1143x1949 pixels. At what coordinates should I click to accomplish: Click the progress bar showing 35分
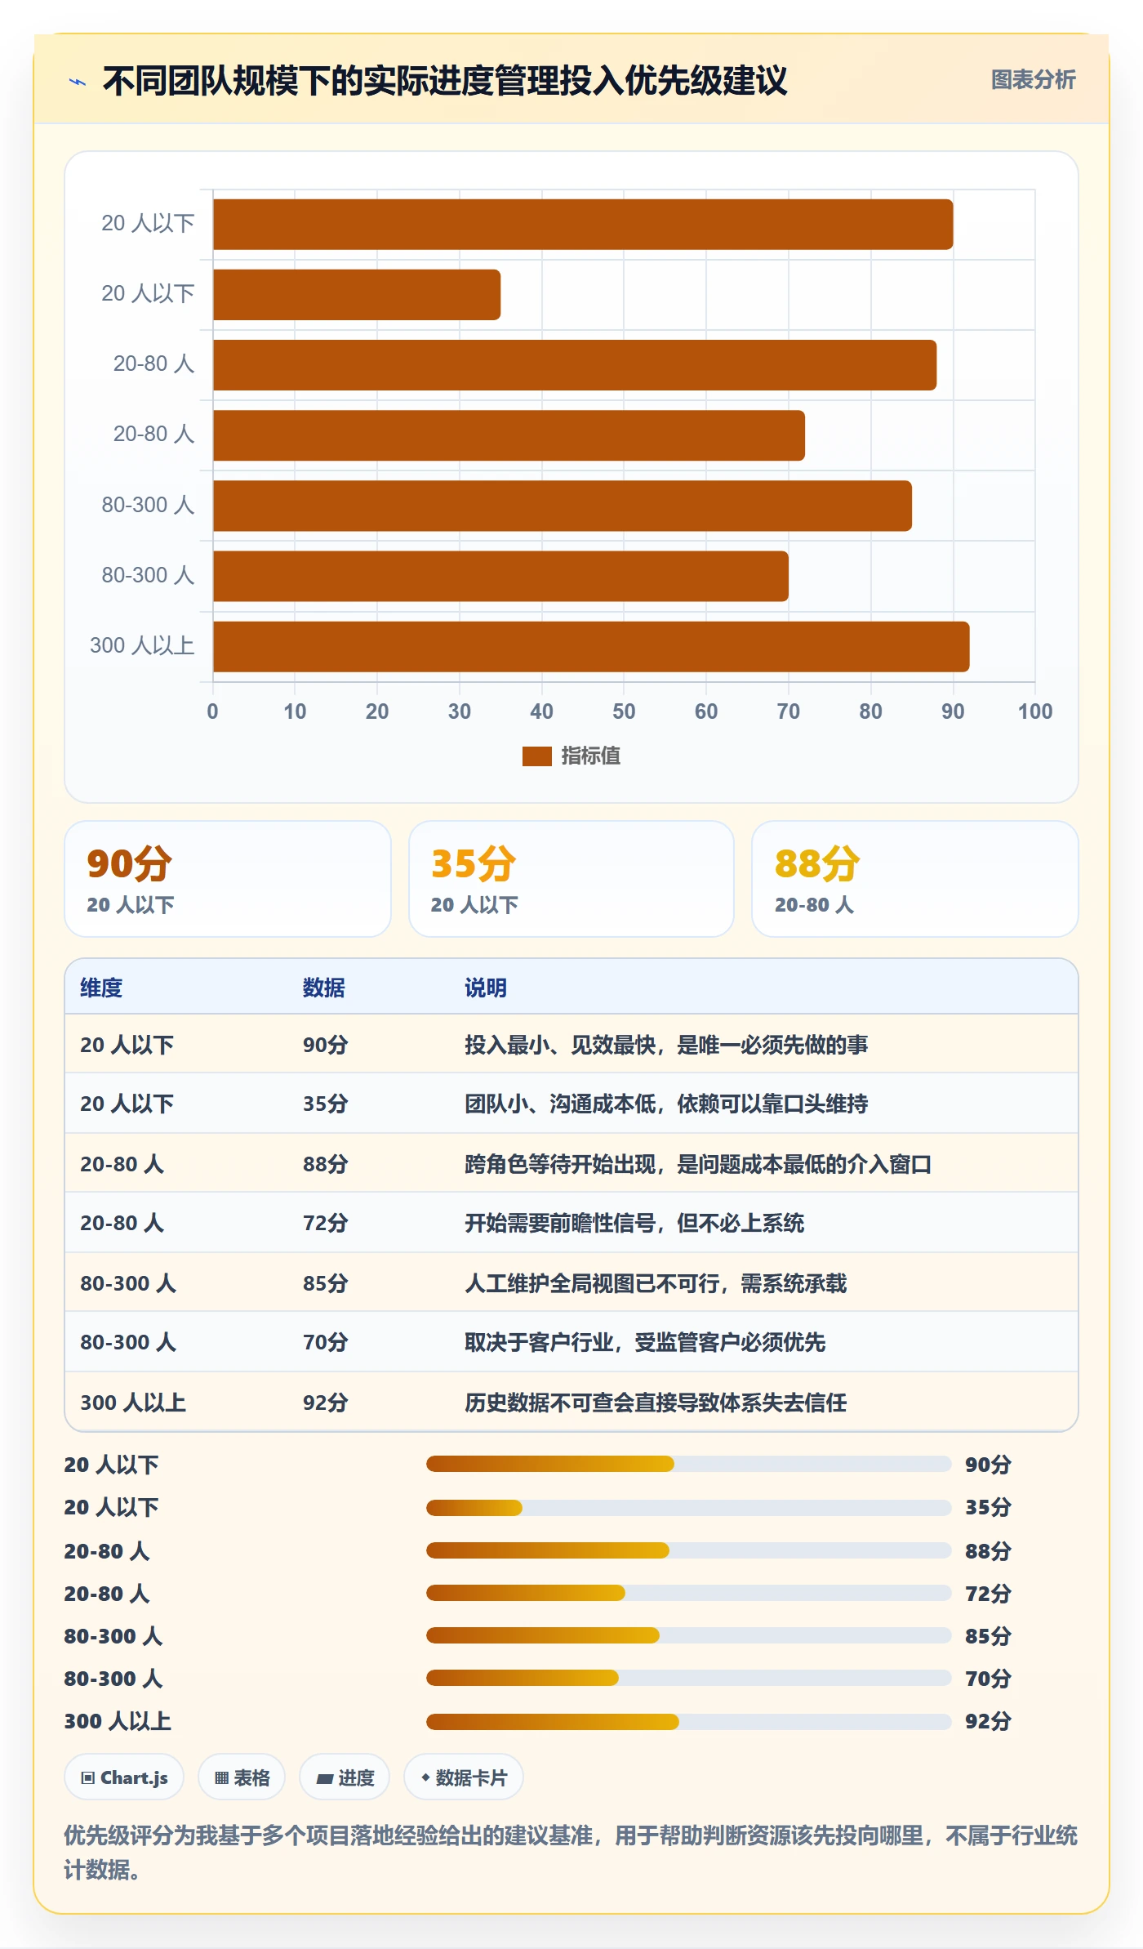click(688, 1507)
